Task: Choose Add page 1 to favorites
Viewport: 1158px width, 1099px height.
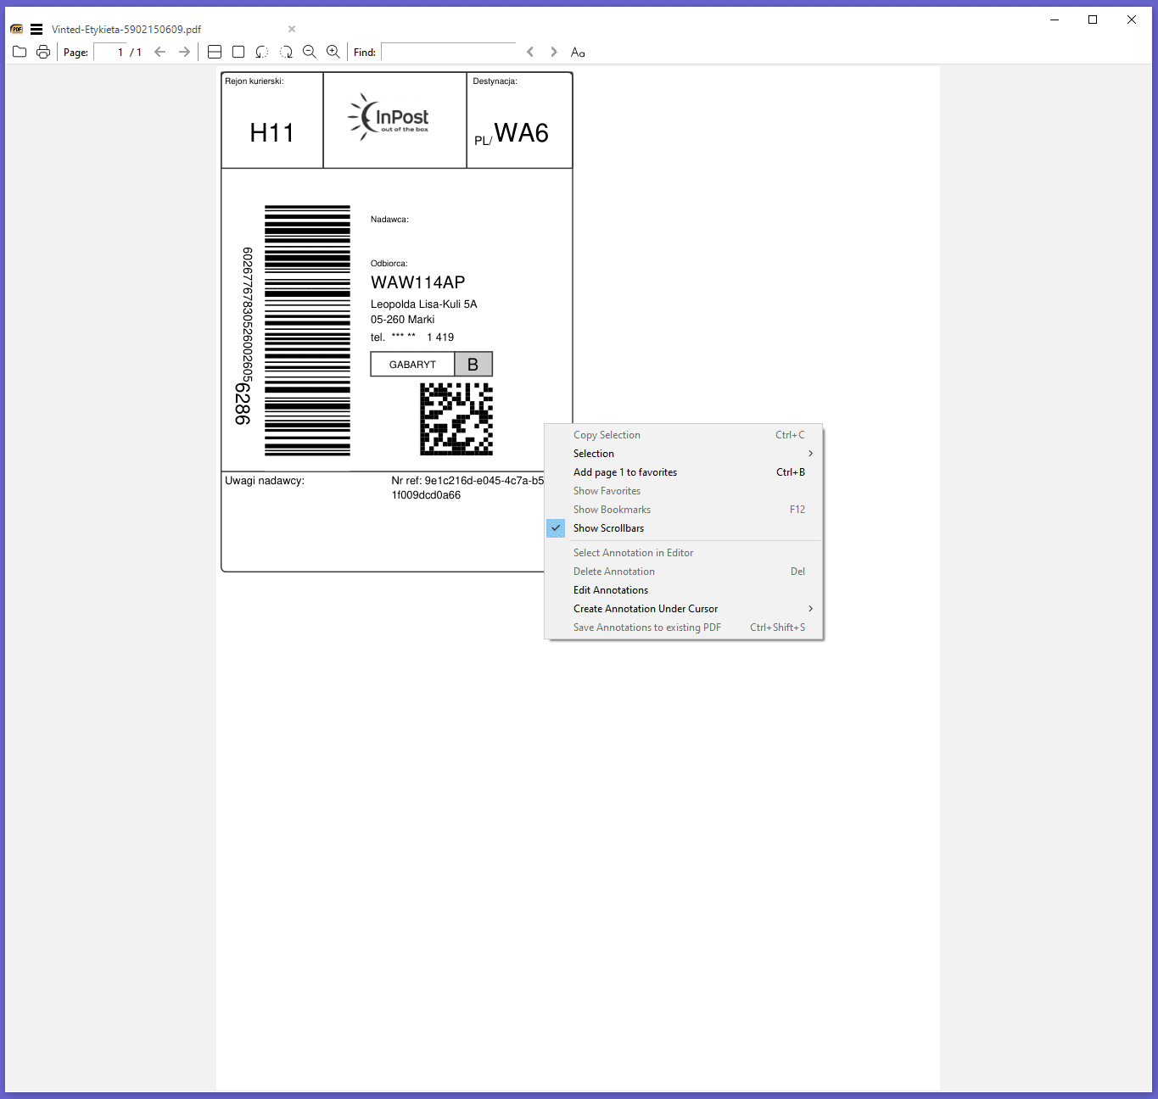Action: click(x=684, y=472)
